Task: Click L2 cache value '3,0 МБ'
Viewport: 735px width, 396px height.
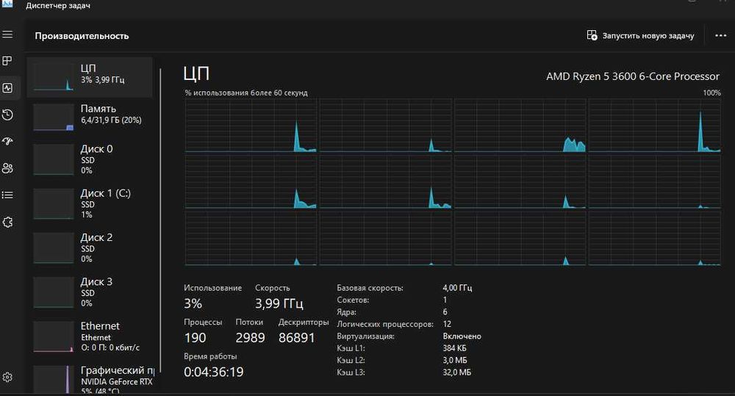Action: (455, 361)
